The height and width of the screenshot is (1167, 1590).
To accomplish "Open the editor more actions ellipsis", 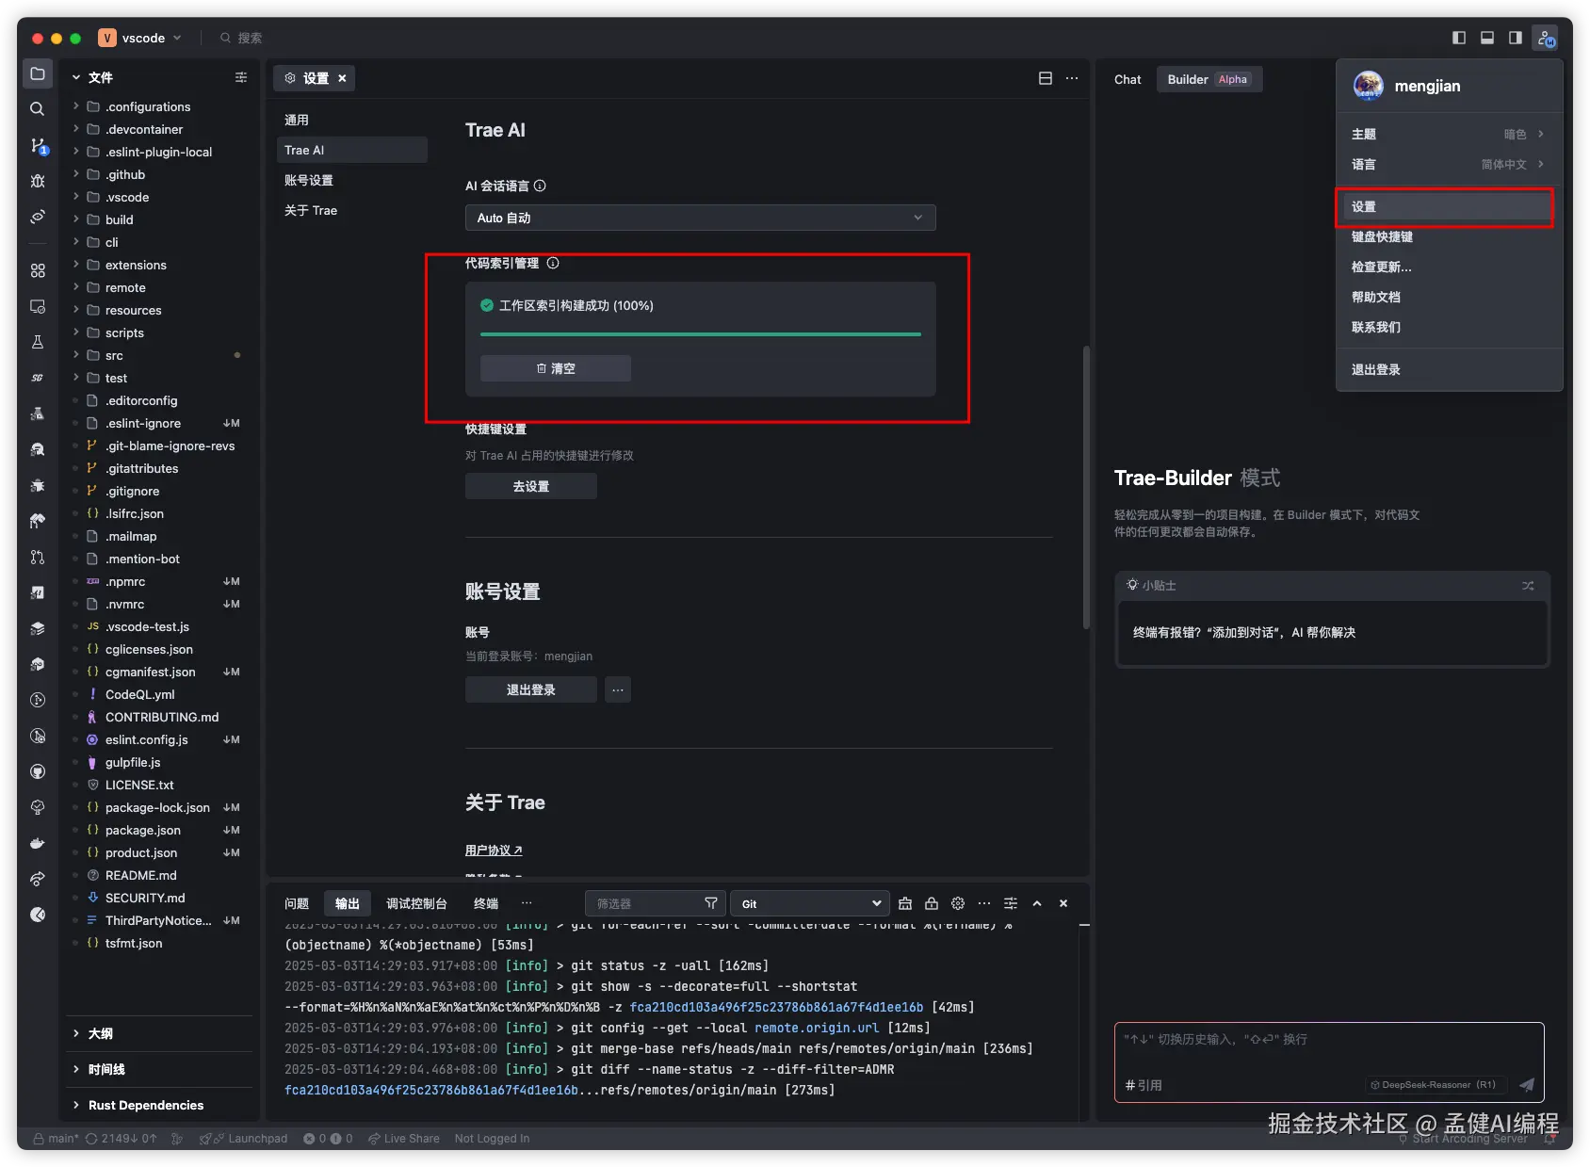I will (x=1072, y=78).
